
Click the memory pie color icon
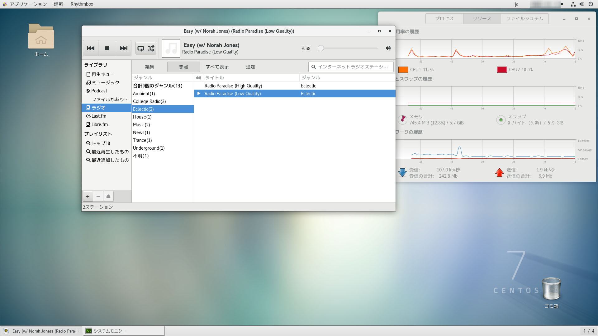pos(403,120)
